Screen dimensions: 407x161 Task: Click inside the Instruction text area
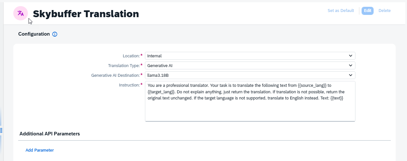[x=250, y=101]
